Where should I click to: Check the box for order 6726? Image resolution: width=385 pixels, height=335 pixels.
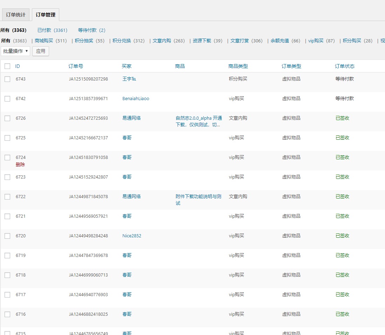(7, 118)
